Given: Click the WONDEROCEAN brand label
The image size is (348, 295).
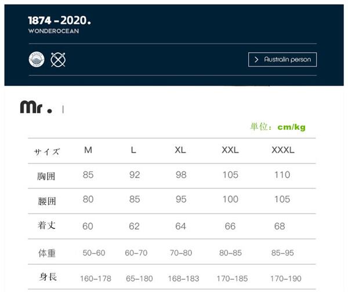Looking at the screenshot, I should pyautogui.click(x=53, y=31).
